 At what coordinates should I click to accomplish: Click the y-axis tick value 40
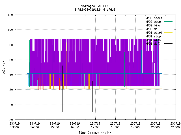pos(11,75)
